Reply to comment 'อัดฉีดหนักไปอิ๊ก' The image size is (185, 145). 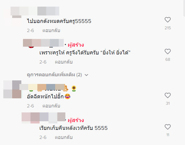(51, 106)
